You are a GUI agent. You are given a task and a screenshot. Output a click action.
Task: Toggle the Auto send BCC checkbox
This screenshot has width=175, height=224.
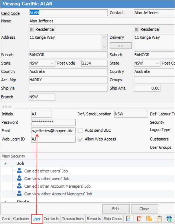coord(81,131)
